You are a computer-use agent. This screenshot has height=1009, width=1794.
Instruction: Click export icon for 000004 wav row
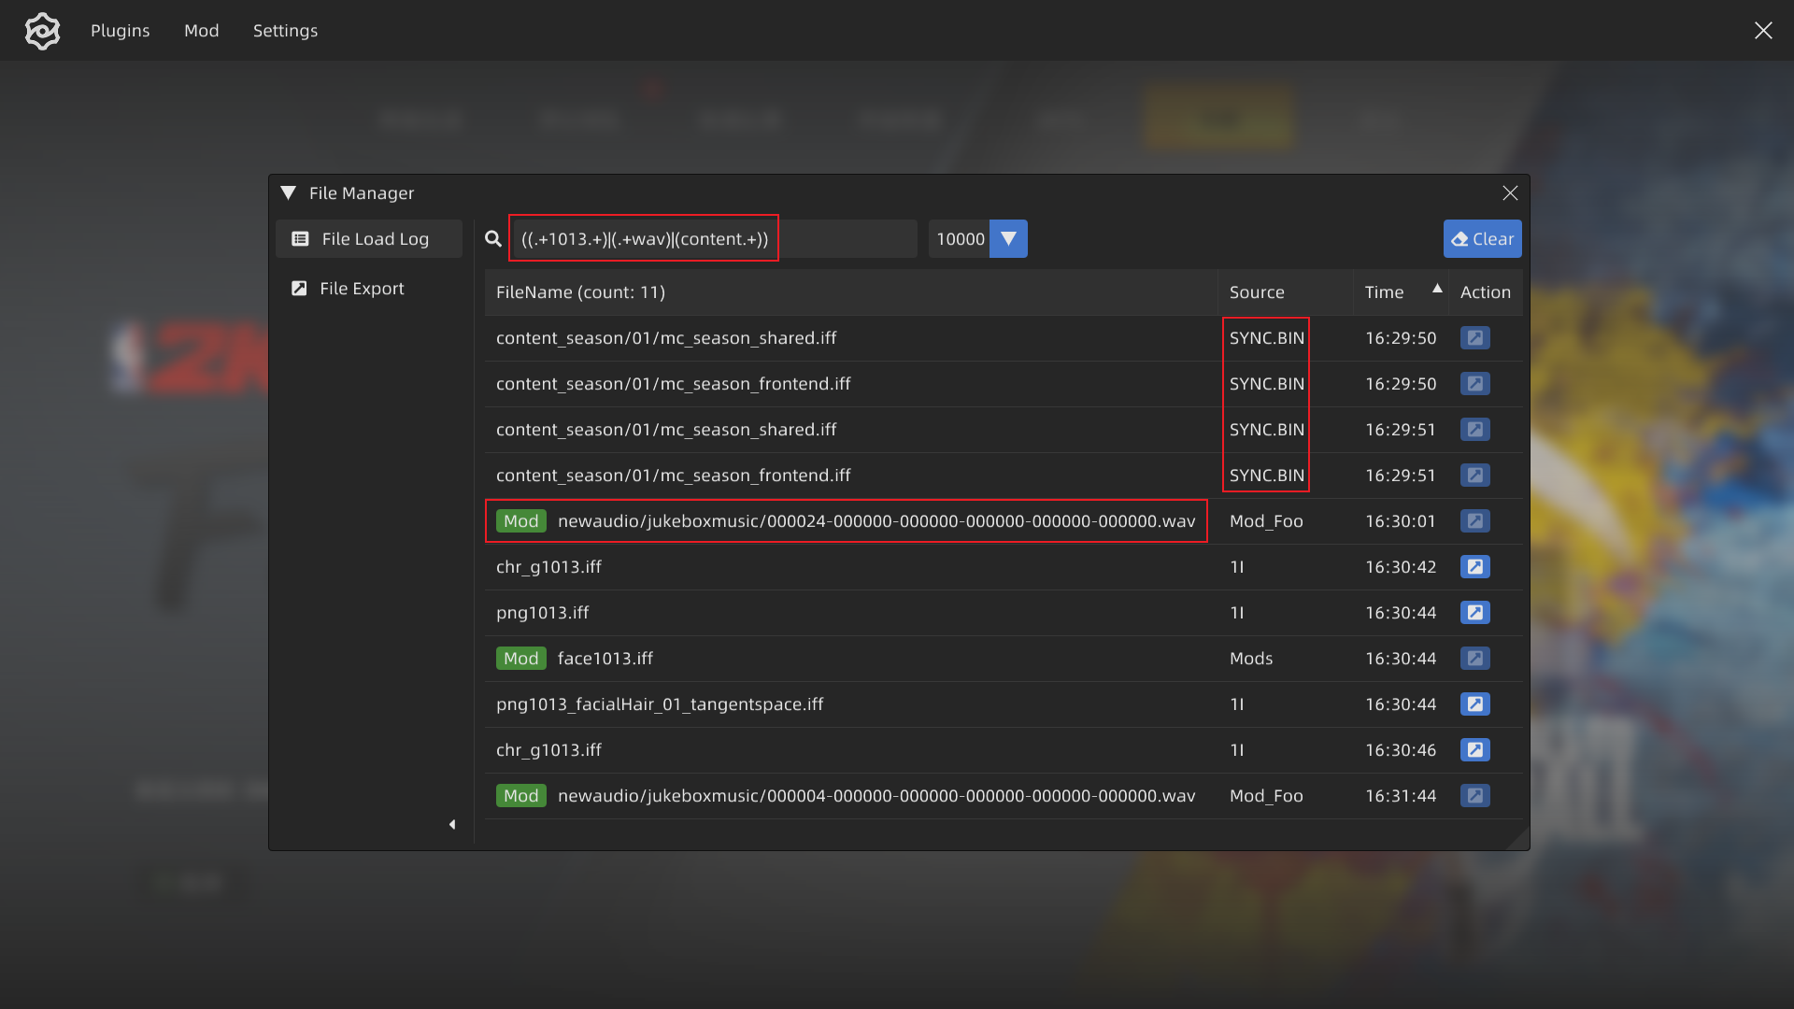[x=1474, y=796]
